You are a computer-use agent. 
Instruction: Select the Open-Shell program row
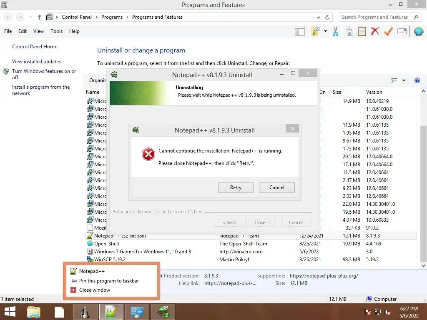coord(251,243)
